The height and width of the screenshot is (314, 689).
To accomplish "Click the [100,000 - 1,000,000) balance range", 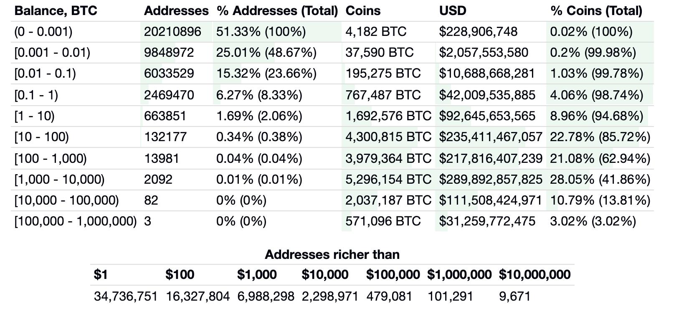I will tap(76, 221).
